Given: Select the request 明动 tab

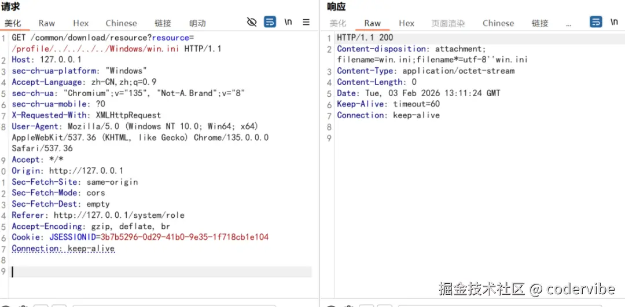Looking at the screenshot, I should pos(197,23).
